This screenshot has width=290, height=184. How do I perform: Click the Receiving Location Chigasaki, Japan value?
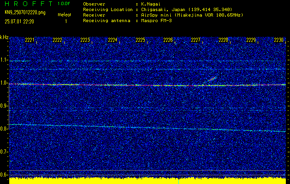(186, 10)
